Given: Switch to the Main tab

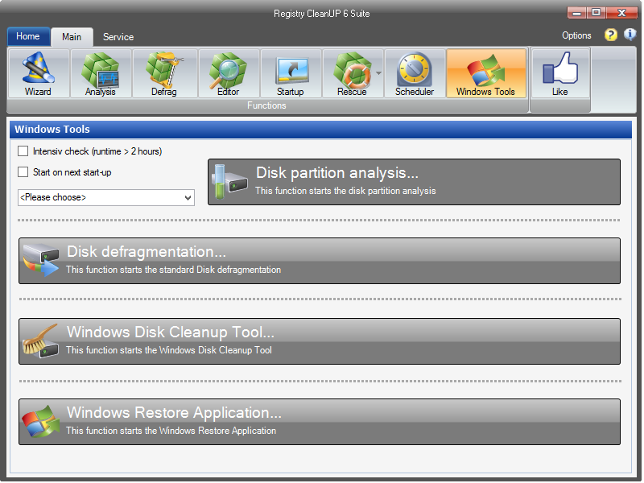Looking at the screenshot, I should coord(72,37).
